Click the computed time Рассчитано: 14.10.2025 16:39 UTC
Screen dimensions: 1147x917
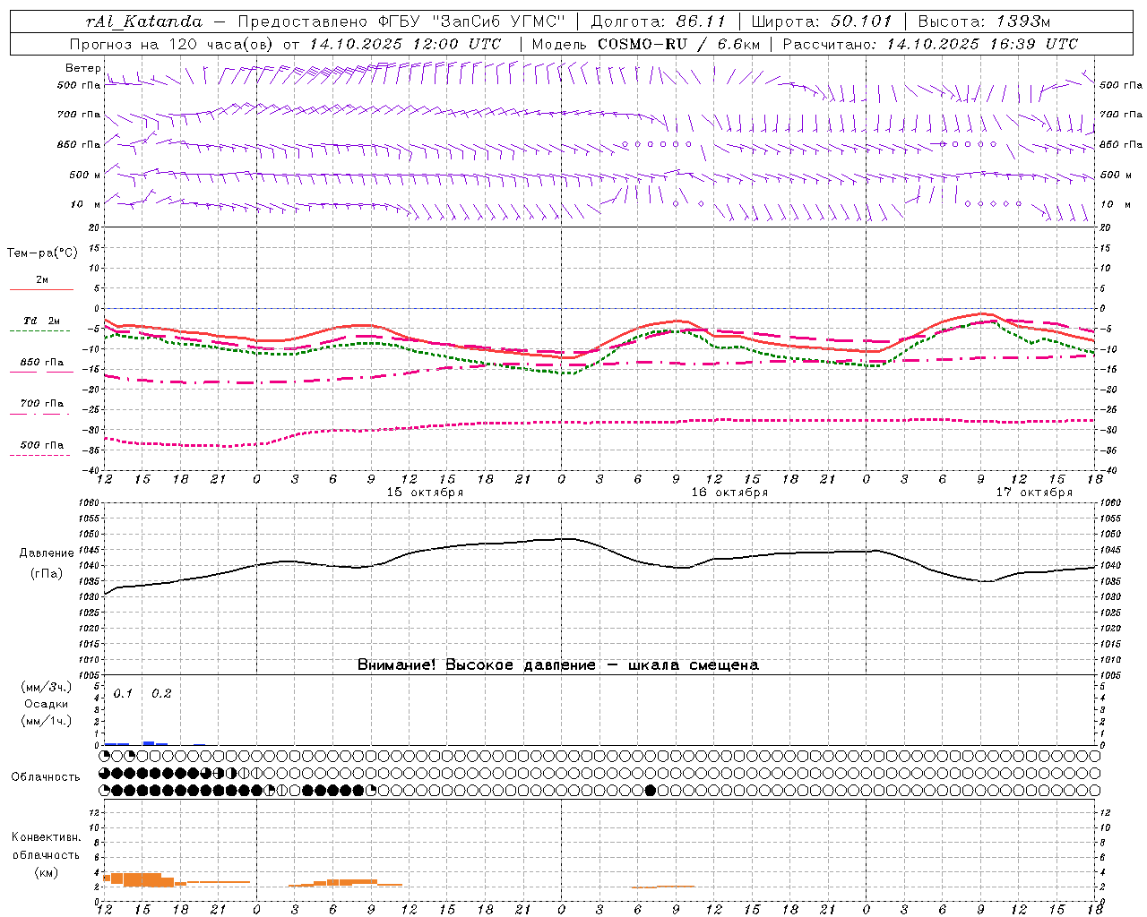click(x=930, y=44)
